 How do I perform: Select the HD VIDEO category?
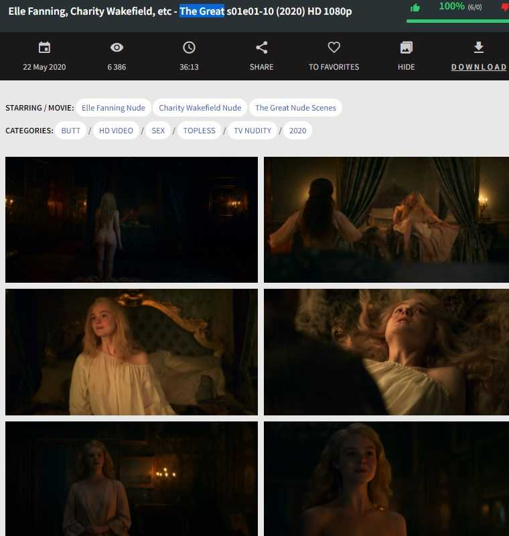pyautogui.click(x=116, y=131)
